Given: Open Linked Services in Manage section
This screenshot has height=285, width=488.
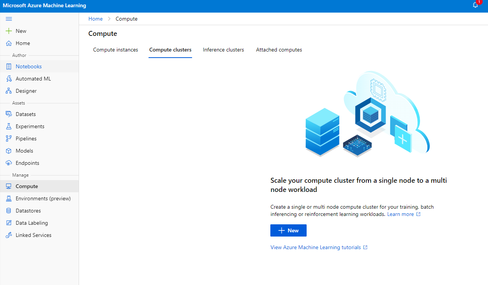Looking at the screenshot, I should pyautogui.click(x=33, y=235).
